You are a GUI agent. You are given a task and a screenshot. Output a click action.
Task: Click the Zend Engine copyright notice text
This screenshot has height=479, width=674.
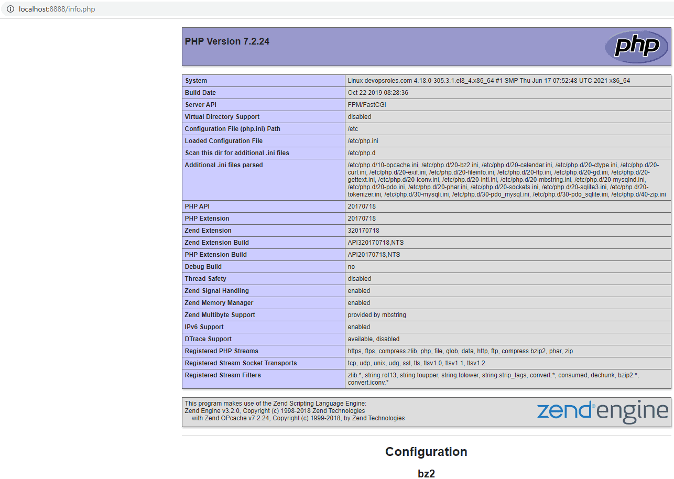click(295, 411)
